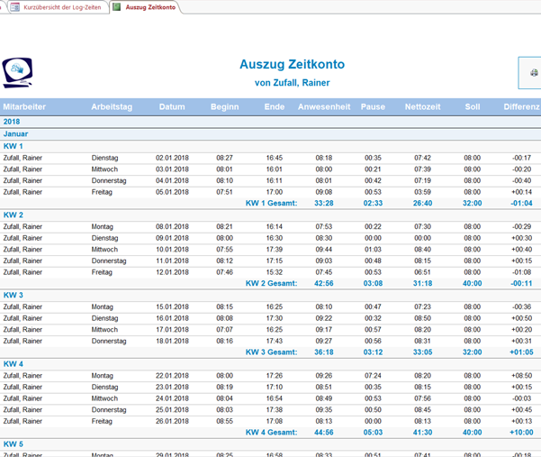
Task: Click the KW 2 Gesamt label
Action: (271, 283)
